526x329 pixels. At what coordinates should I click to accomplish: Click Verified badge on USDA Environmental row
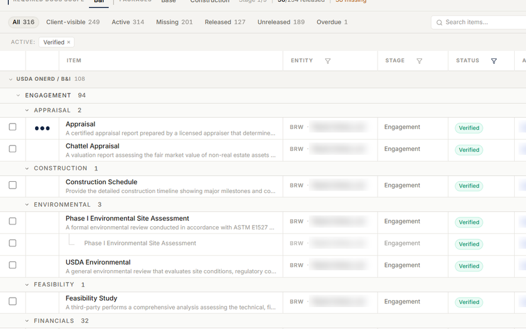469,266
